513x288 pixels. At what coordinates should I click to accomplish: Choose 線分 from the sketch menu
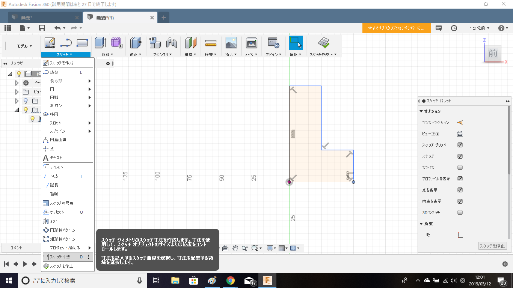pyautogui.click(x=68, y=72)
